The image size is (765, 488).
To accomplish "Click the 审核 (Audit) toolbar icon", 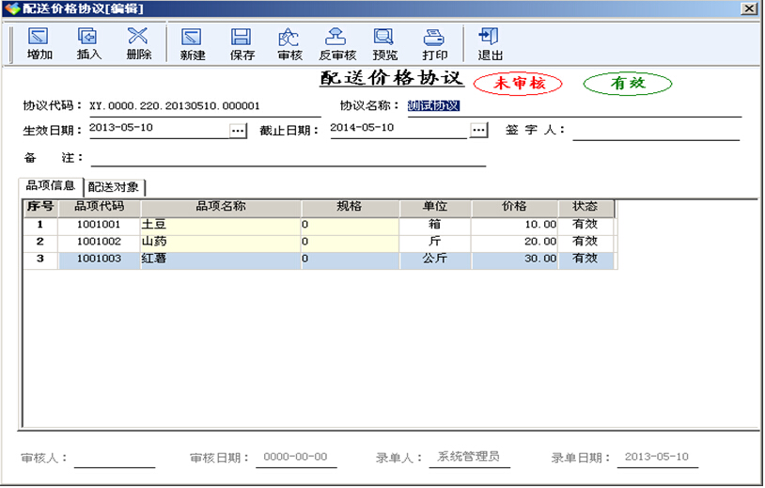I will tap(289, 43).
